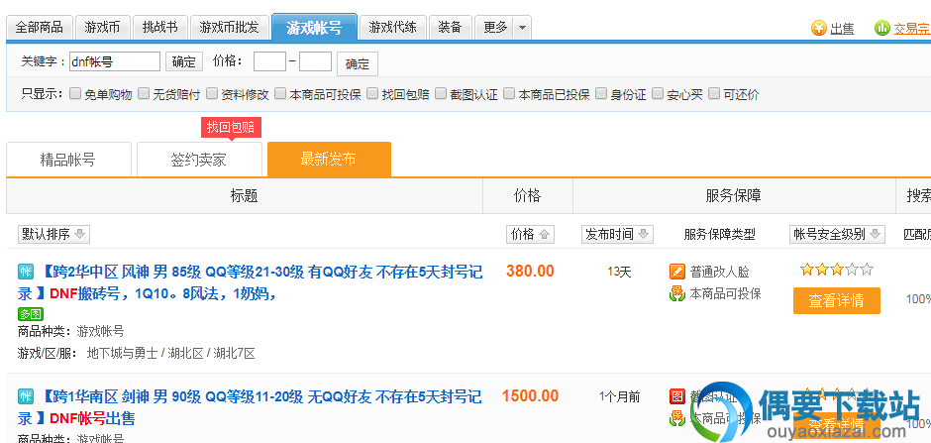The height and width of the screenshot is (443, 931).
Task: Open the 更多 category menu
Action: (x=495, y=28)
